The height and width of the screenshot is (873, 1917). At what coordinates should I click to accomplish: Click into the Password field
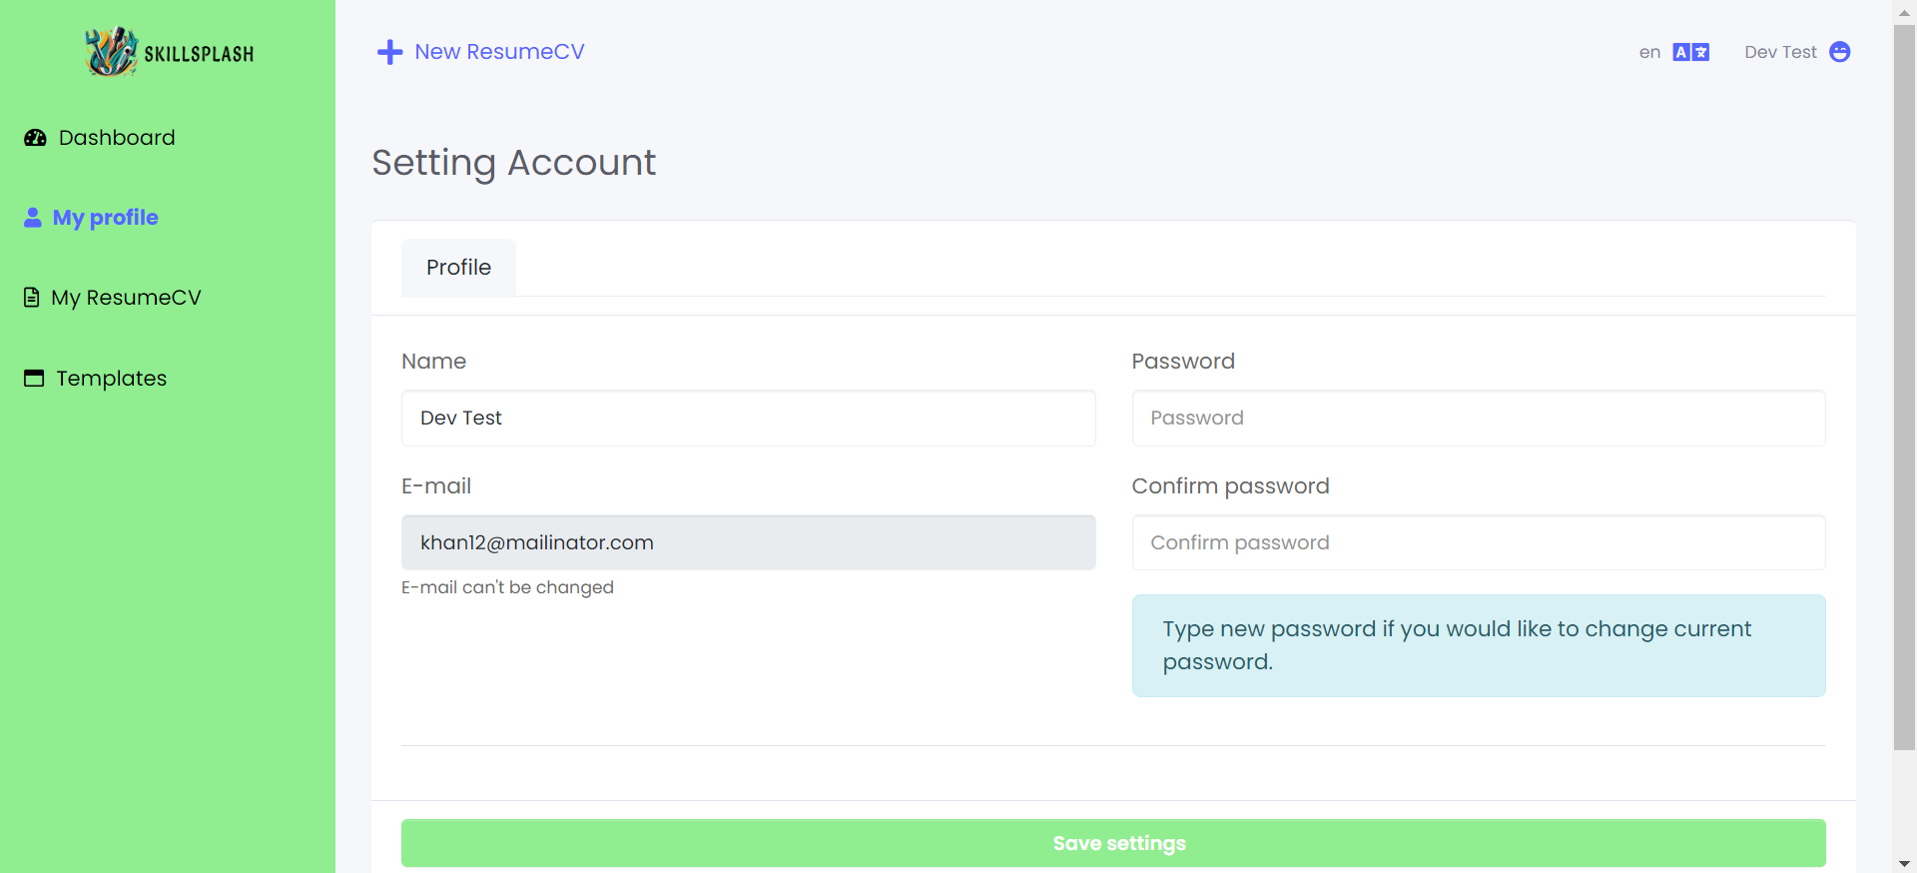[x=1479, y=418]
